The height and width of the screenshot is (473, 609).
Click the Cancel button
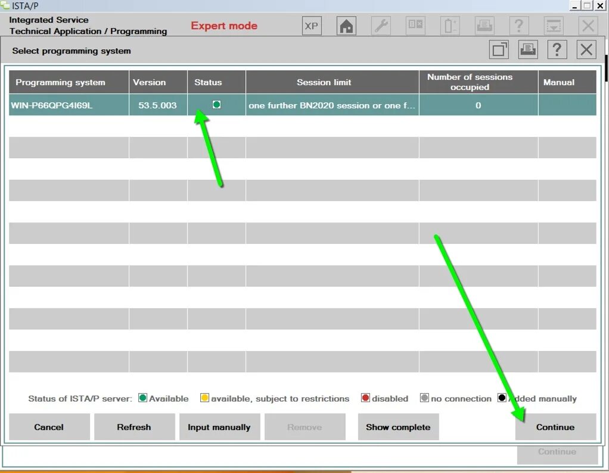click(x=49, y=427)
